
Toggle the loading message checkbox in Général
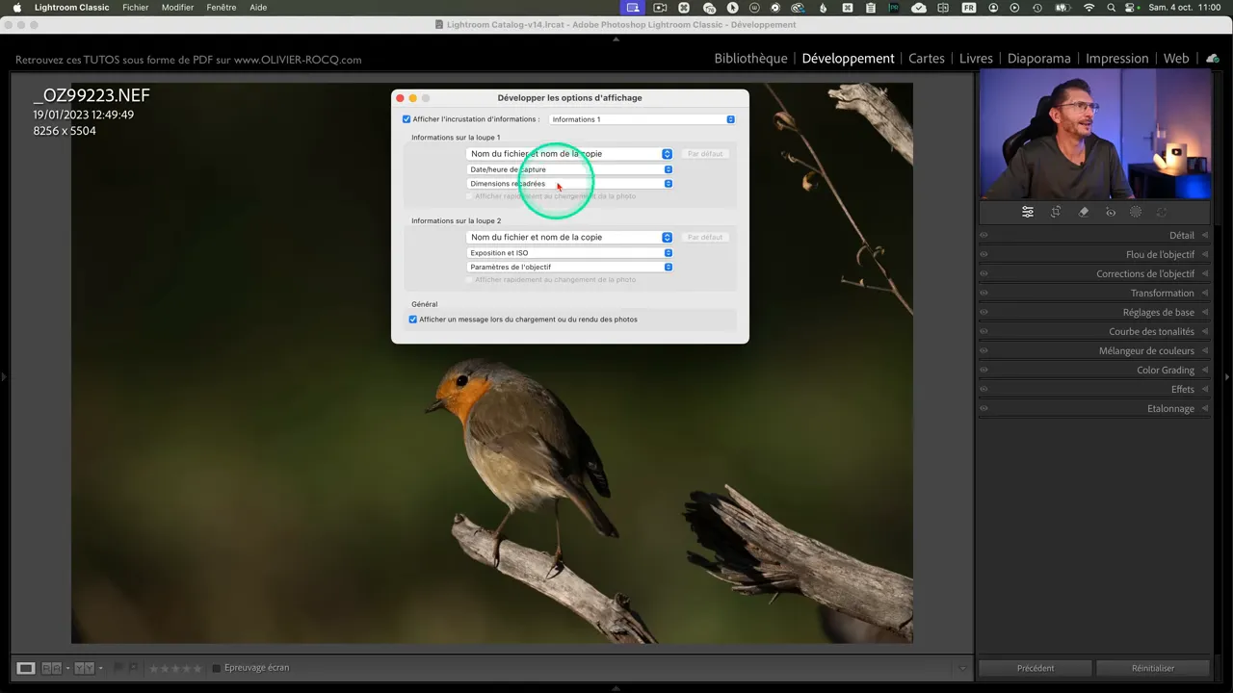413,320
